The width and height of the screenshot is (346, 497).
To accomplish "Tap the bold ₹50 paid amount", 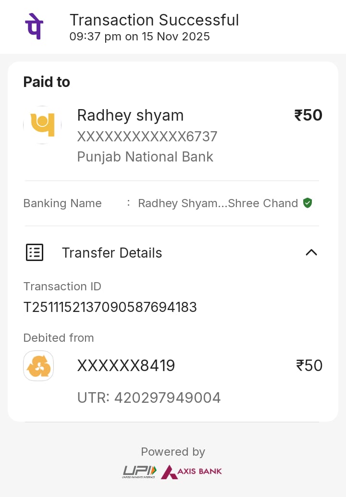I will 308,115.
